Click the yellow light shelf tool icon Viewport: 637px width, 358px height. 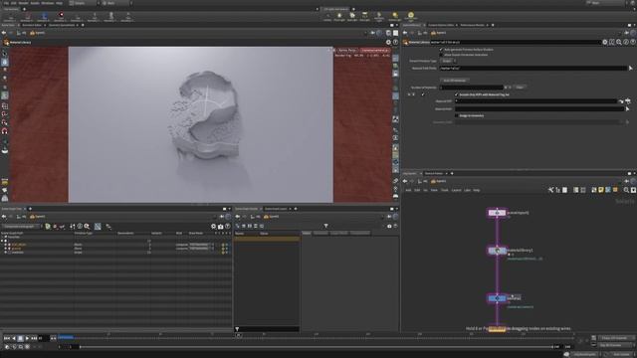point(411,16)
